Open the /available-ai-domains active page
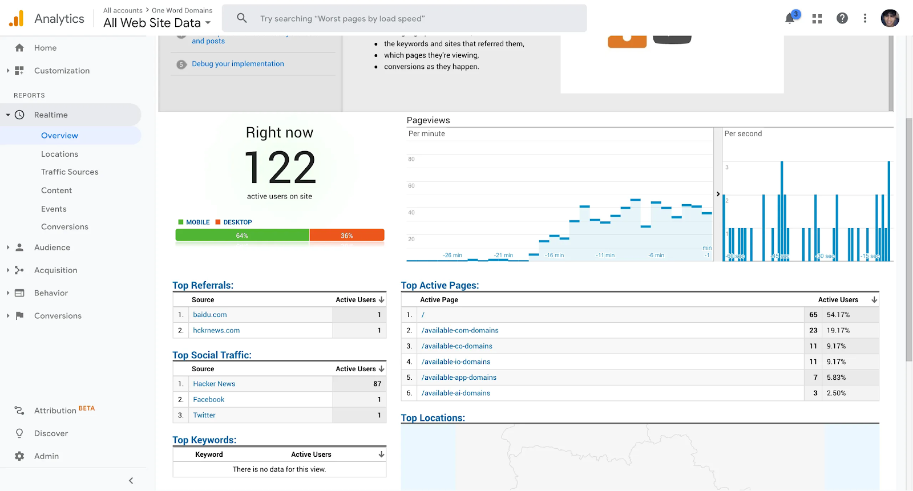The image size is (913, 491). click(456, 393)
